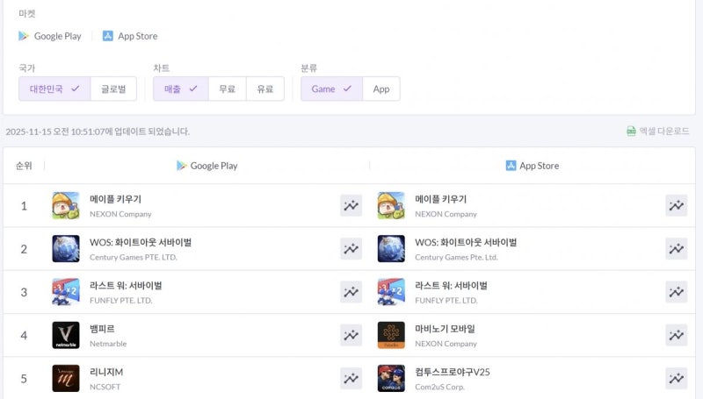Click 엑셀 다운로드 link
Screen dimensions: 703x399
click(x=663, y=131)
